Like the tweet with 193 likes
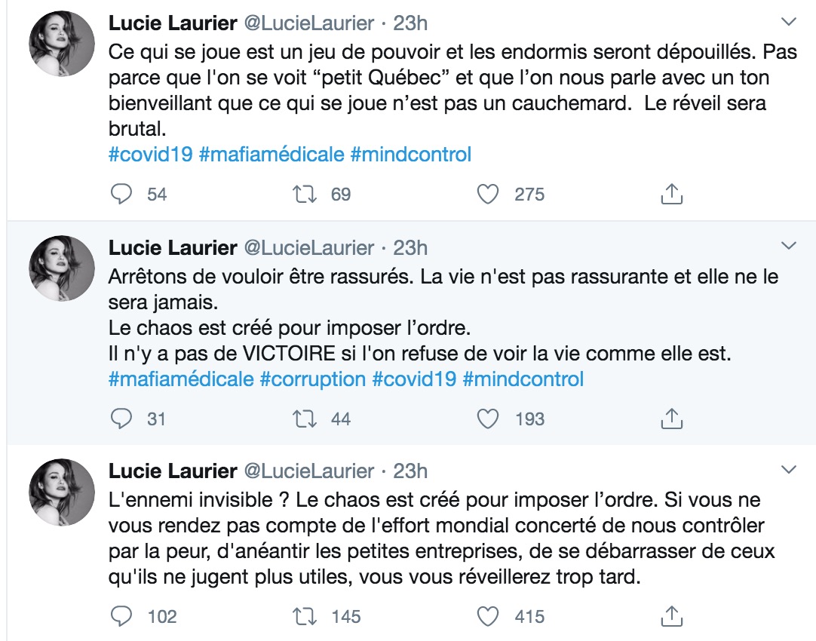 pos(489,418)
